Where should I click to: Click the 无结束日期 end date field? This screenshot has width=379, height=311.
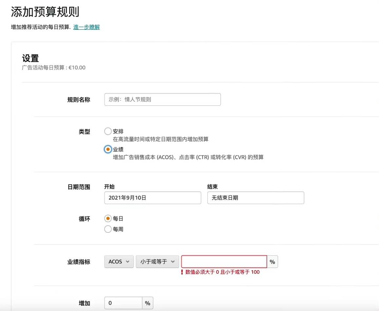[256, 198]
